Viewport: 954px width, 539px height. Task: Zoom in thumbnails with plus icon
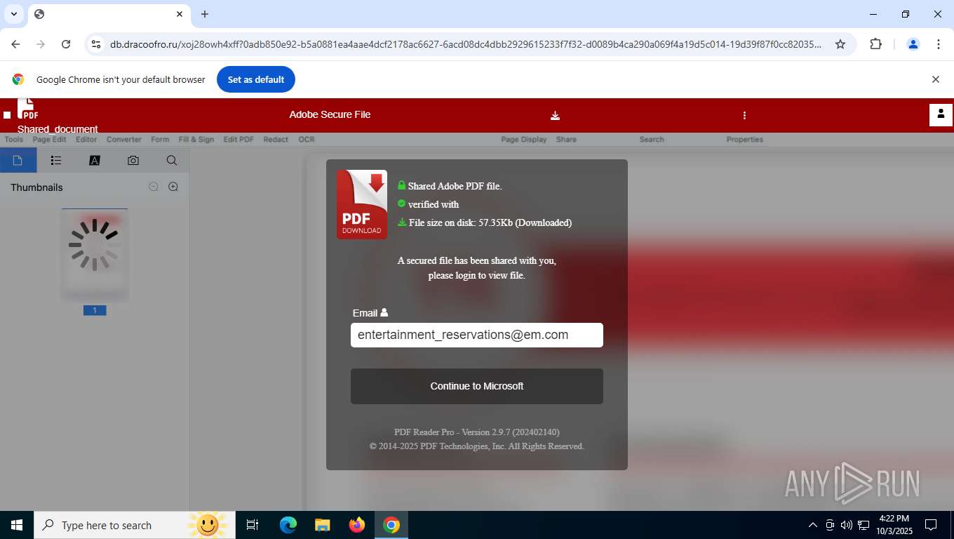point(173,187)
